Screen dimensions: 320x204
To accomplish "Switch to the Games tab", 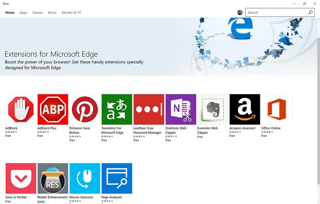I will (x=38, y=12).
